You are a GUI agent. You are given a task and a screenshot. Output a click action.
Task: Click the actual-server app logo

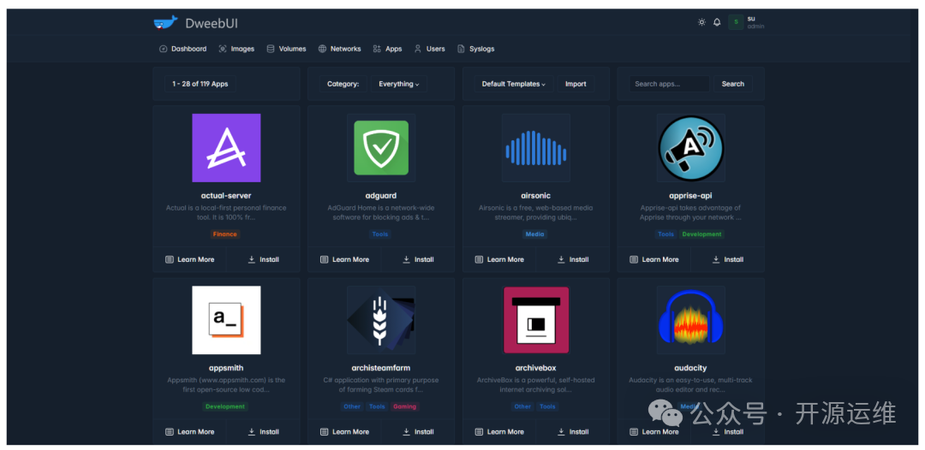coord(226,148)
